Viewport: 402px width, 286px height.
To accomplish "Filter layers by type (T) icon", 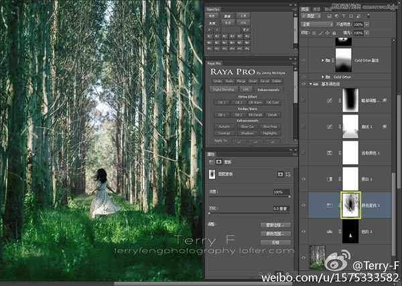I will [344, 16].
